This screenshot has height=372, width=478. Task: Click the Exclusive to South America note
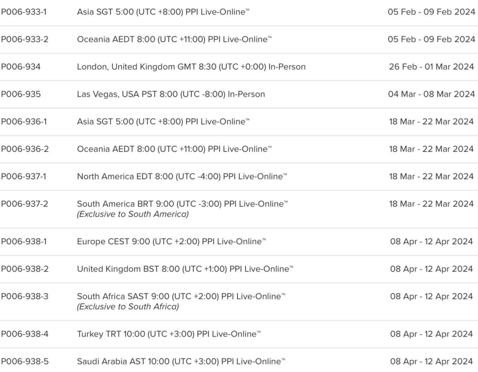[x=133, y=214]
